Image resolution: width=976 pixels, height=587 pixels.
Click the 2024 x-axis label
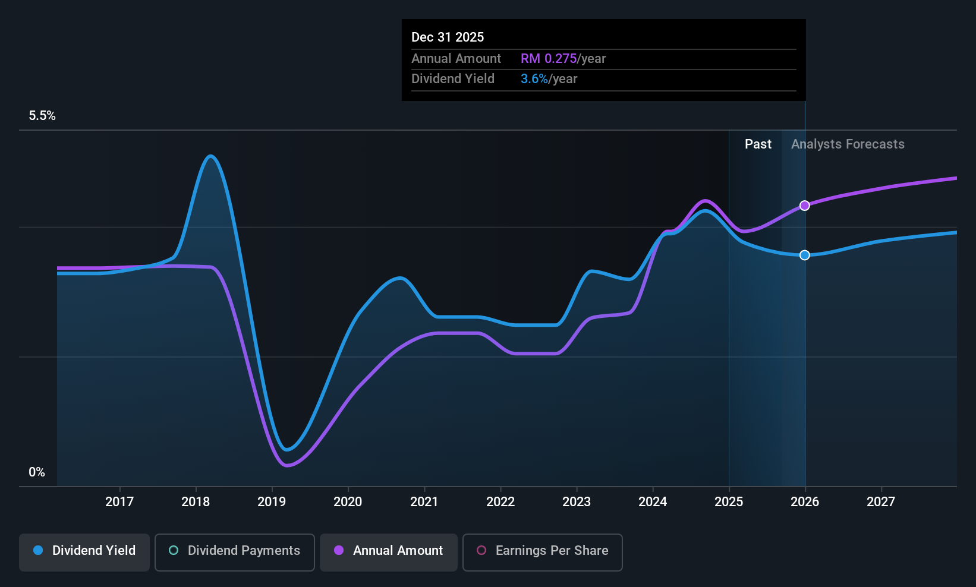pyautogui.click(x=653, y=501)
